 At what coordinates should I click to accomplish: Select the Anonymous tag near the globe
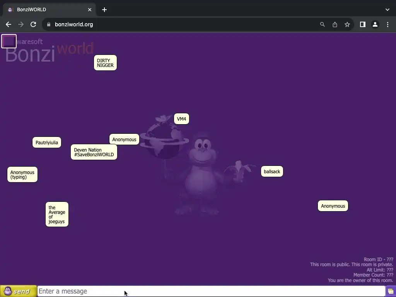(124, 139)
